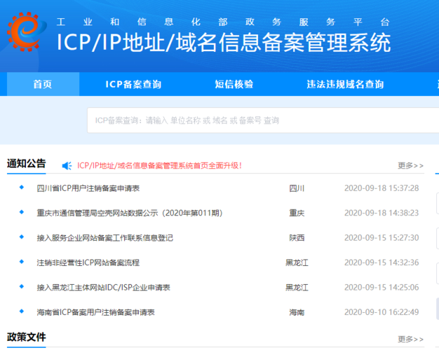Open the 违法违规域名查询 navigation tab
The width and height of the screenshot is (439, 350).
(x=345, y=84)
